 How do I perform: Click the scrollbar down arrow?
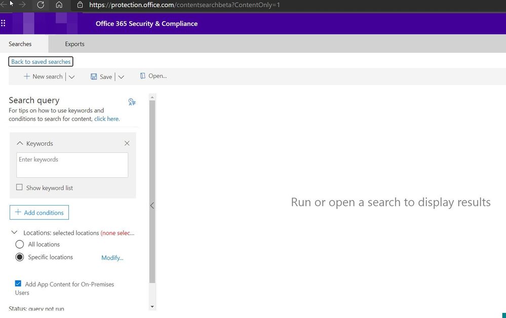click(152, 307)
